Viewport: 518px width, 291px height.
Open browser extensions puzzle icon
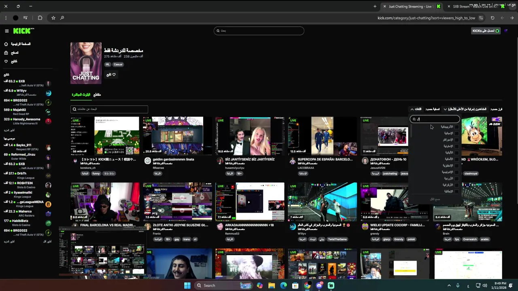point(40,18)
